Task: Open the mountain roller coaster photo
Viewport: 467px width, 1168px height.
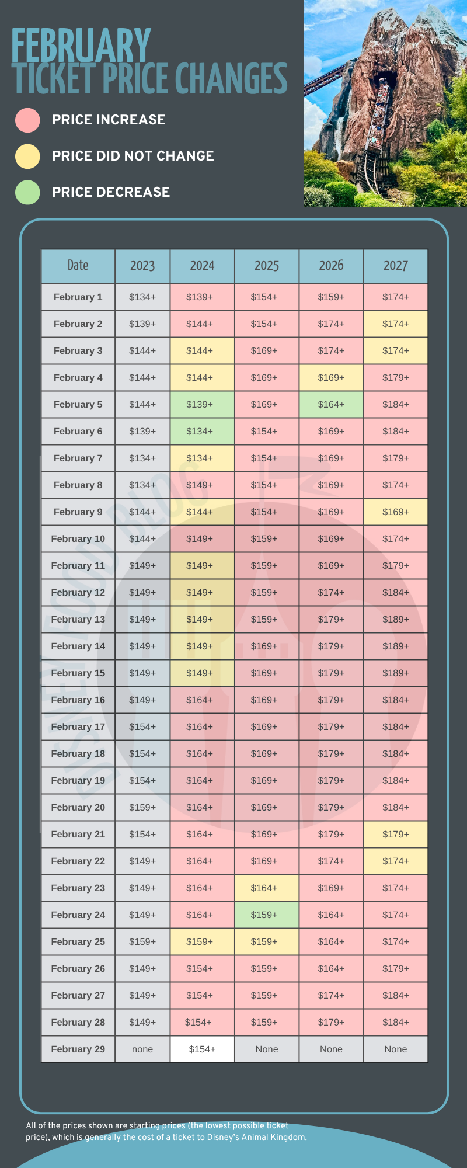Action: [x=385, y=103]
